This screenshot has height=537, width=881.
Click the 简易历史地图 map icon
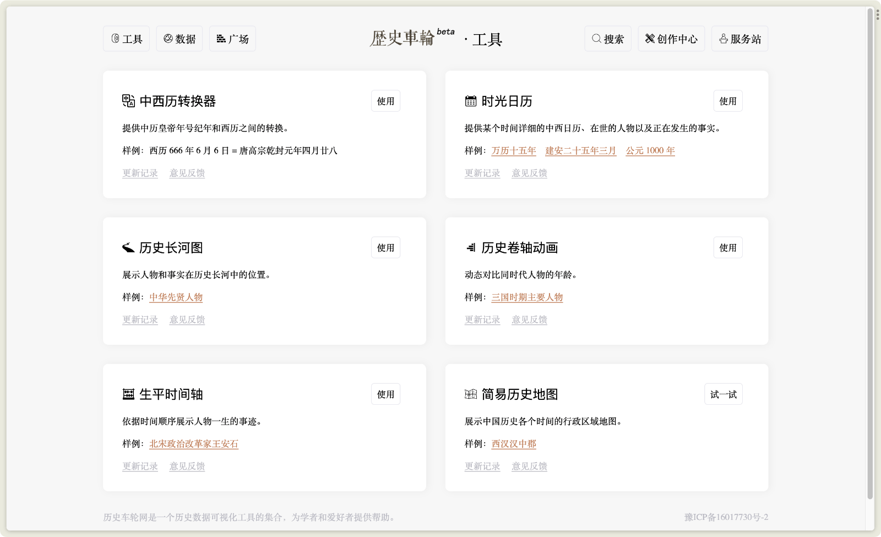click(470, 394)
